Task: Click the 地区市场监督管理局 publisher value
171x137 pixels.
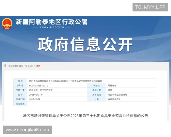Action: (x=117, y=95)
